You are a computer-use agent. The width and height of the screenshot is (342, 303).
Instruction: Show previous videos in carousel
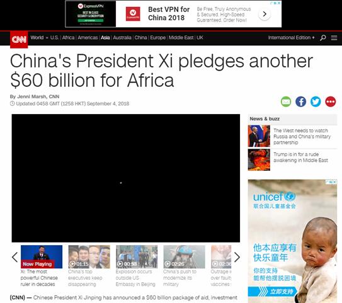click(15, 257)
